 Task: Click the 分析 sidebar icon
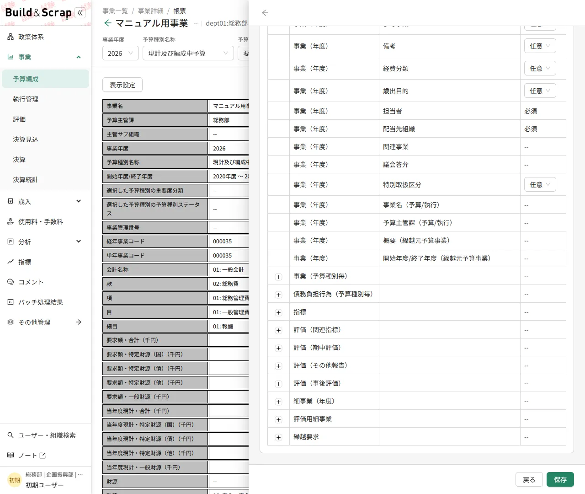click(x=11, y=242)
